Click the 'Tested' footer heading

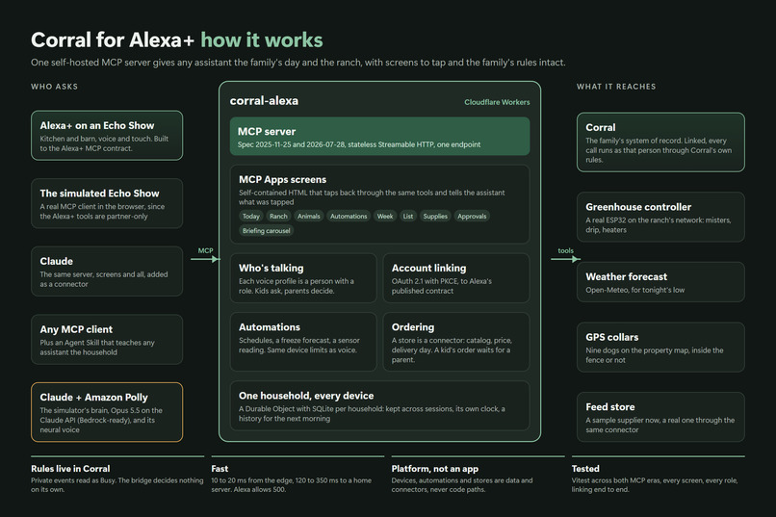click(585, 469)
